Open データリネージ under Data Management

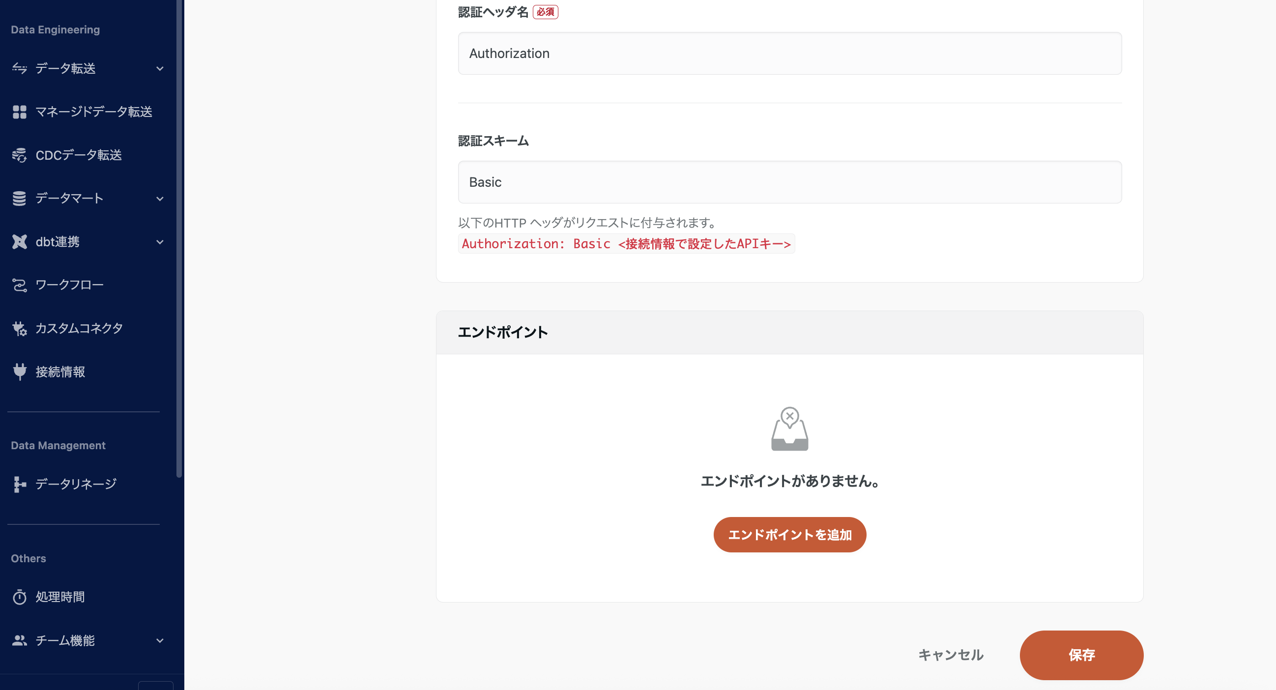20,484
